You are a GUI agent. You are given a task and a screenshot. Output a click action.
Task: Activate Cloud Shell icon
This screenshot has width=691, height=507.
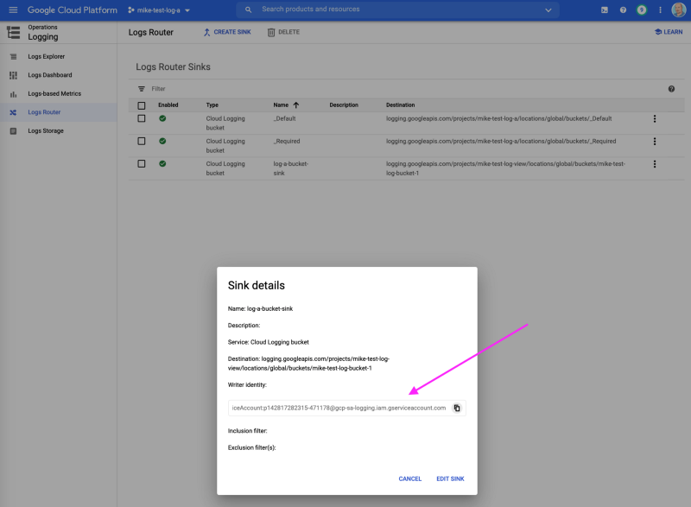[605, 10]
